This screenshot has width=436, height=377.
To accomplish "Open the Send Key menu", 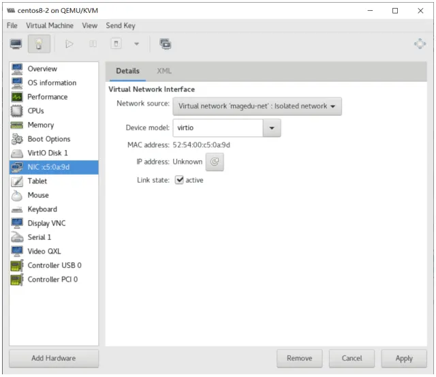I will pos(121,26).
